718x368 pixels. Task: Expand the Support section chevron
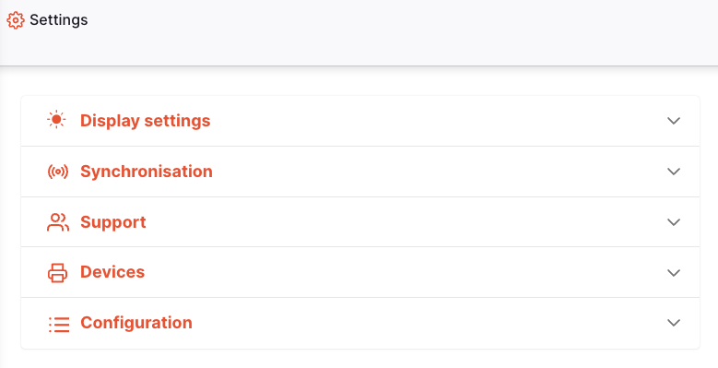(x=674, y=222)
